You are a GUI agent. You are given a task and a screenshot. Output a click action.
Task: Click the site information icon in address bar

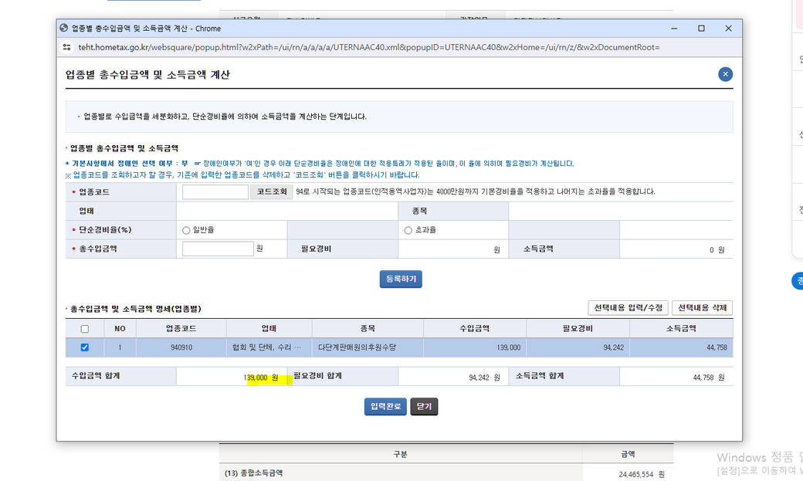(67, 47)
